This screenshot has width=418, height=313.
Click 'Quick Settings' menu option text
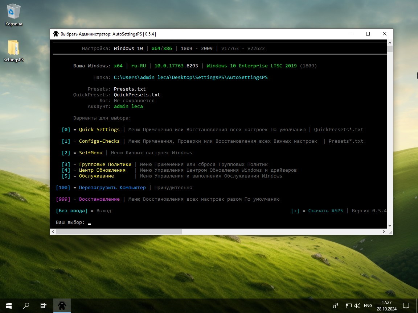(x=99, y=130)
